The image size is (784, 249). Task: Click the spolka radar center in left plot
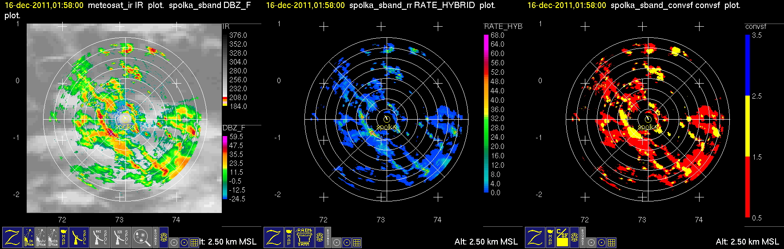[x=125, y=119]
